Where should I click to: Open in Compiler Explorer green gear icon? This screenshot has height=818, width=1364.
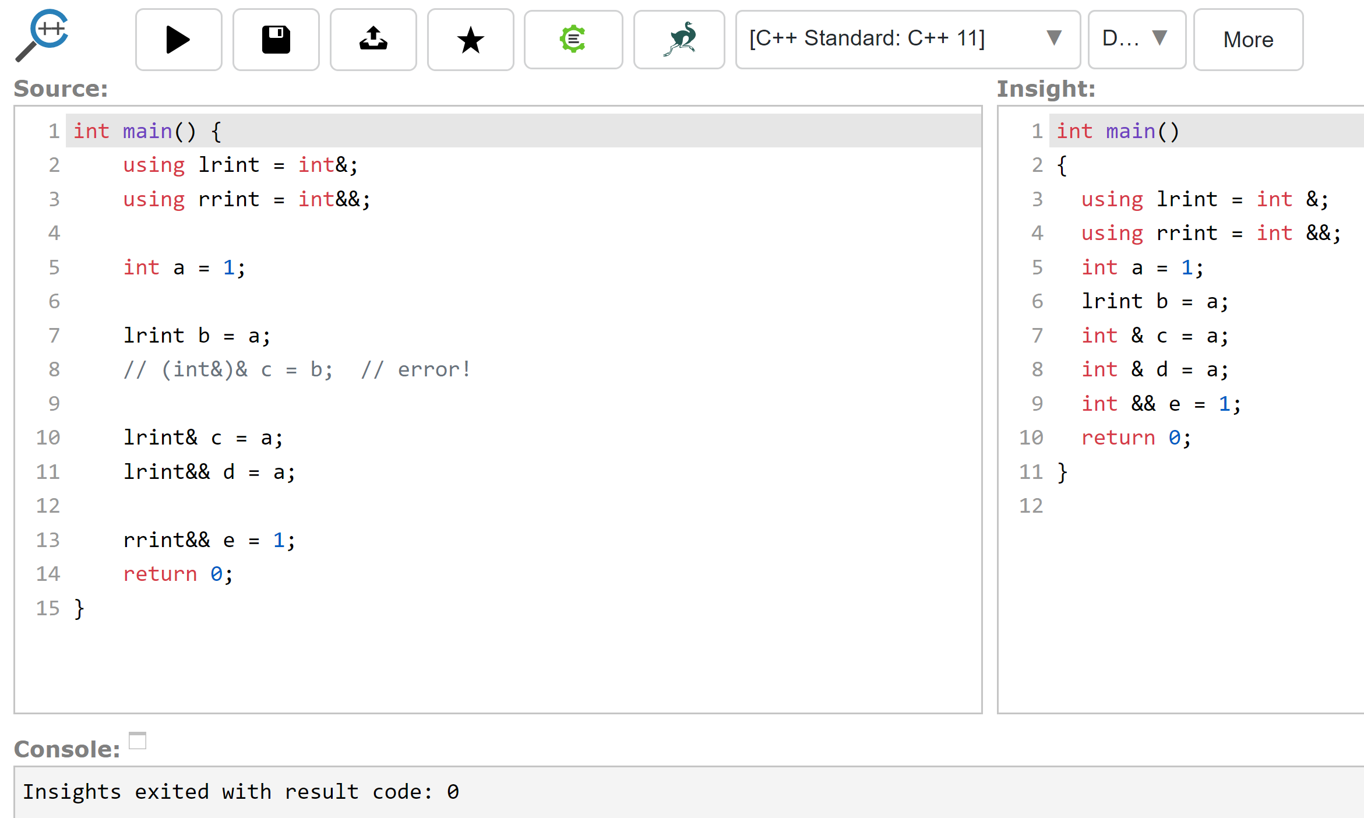coord(573,40)
